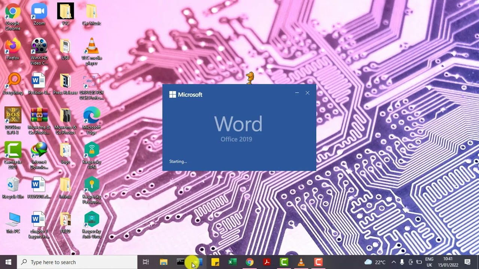The image size is (479, 269).
Task: Launch the Kaspersky Anti-Virus shortcut
Action: 92,225
